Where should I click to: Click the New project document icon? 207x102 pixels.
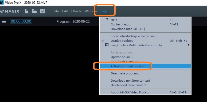pyautogui.click(x=26, y=11)
